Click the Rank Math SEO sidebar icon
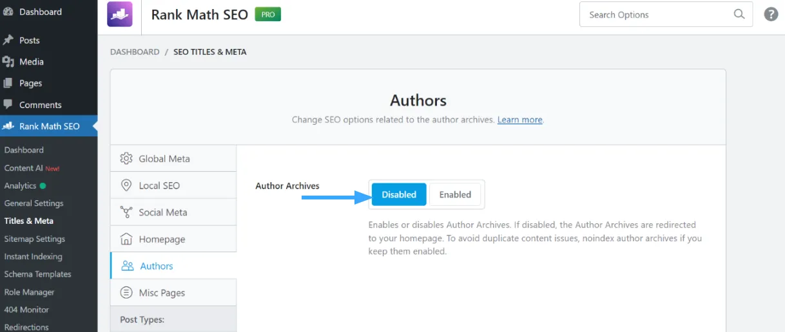The width and height of the screenshot is (785, 332). (8, 126)
